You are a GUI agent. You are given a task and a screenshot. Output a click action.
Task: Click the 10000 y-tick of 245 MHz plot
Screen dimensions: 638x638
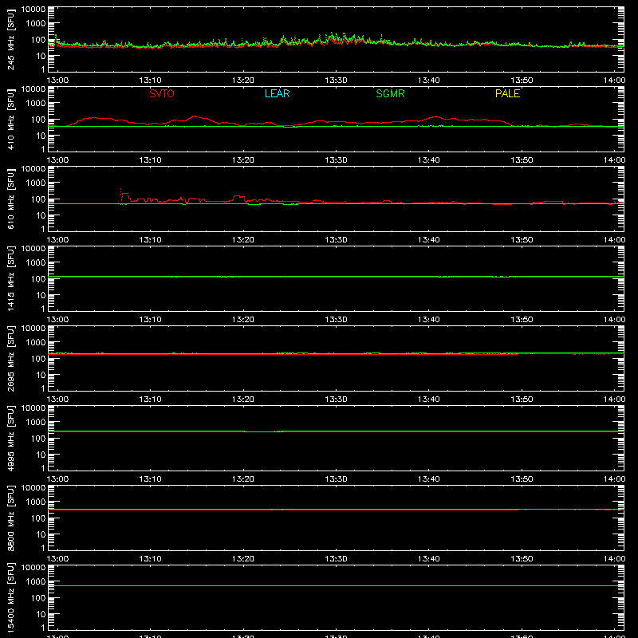[x=33, y=10]
